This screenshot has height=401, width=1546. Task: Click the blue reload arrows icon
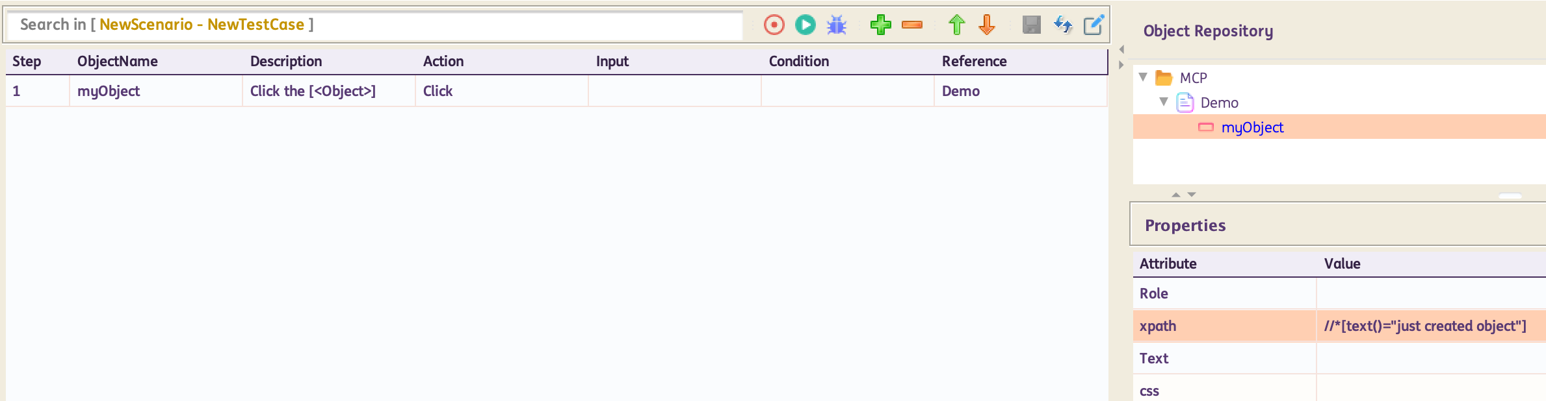1063,25
